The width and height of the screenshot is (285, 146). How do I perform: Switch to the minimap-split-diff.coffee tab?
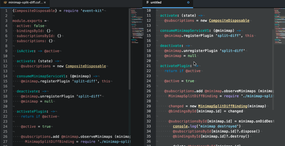tap(25, 2)
